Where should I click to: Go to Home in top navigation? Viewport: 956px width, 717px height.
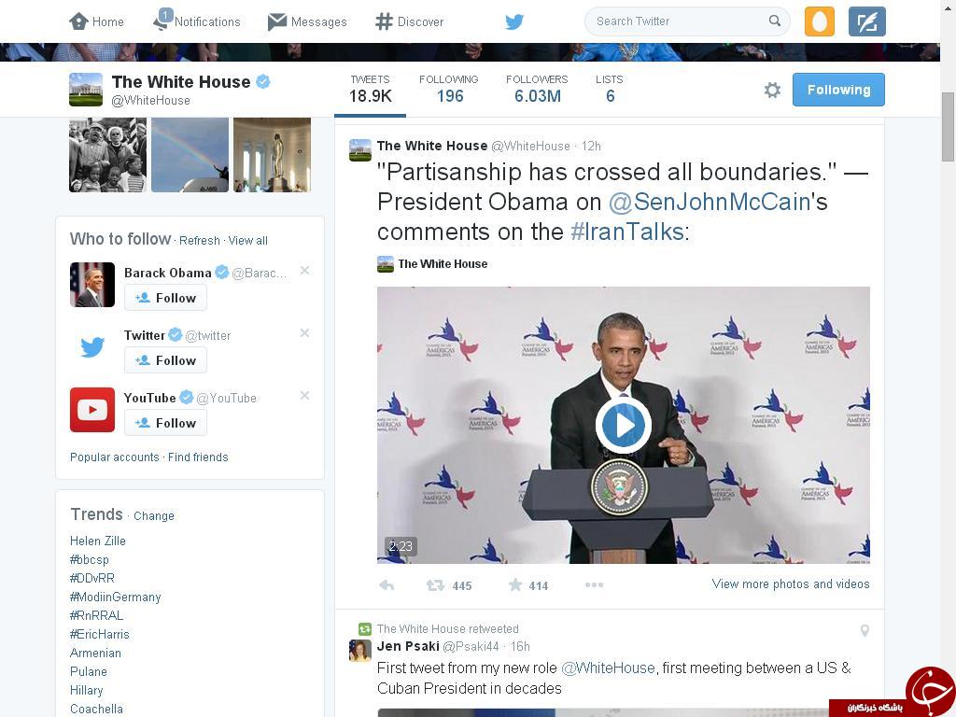(96, 22)
